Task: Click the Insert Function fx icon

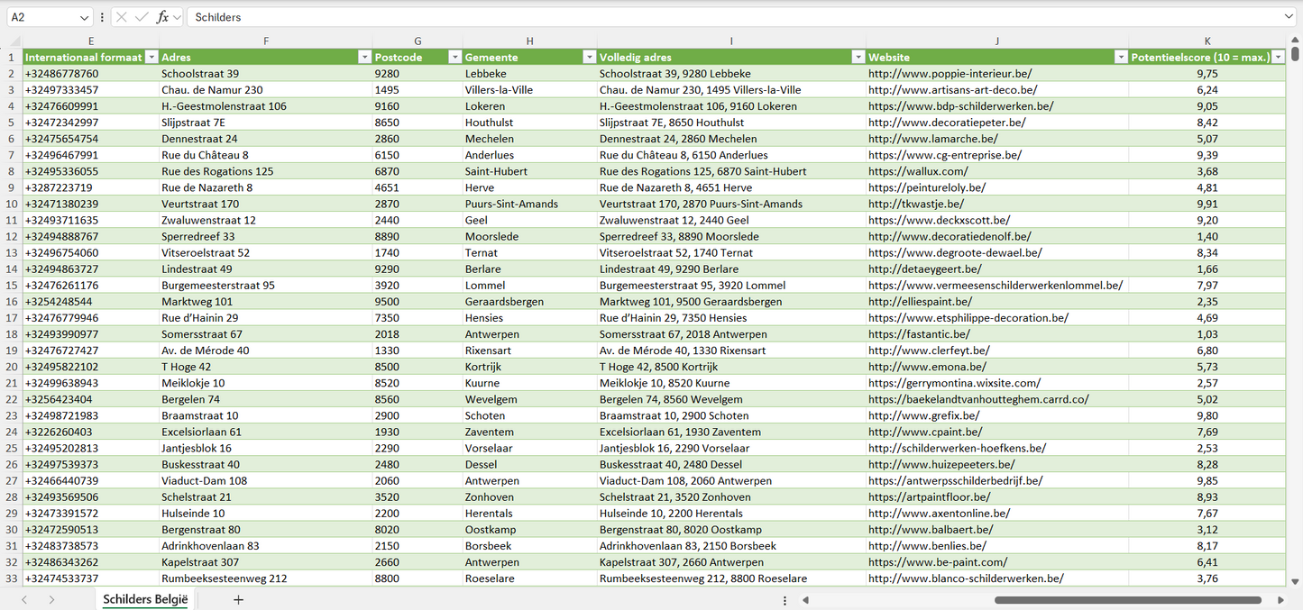Action: pyautogui.click(x=162, y=17)
